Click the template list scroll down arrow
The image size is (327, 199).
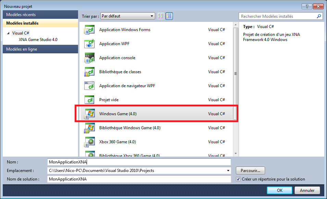(x=236, y=154)
